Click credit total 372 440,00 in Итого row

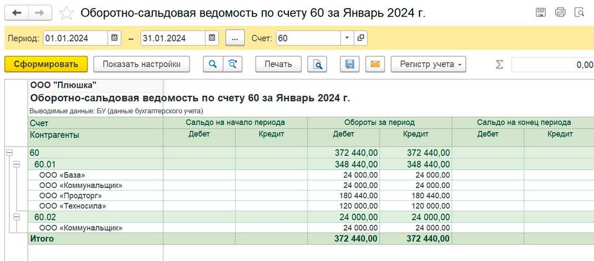(x=428, y=239)
